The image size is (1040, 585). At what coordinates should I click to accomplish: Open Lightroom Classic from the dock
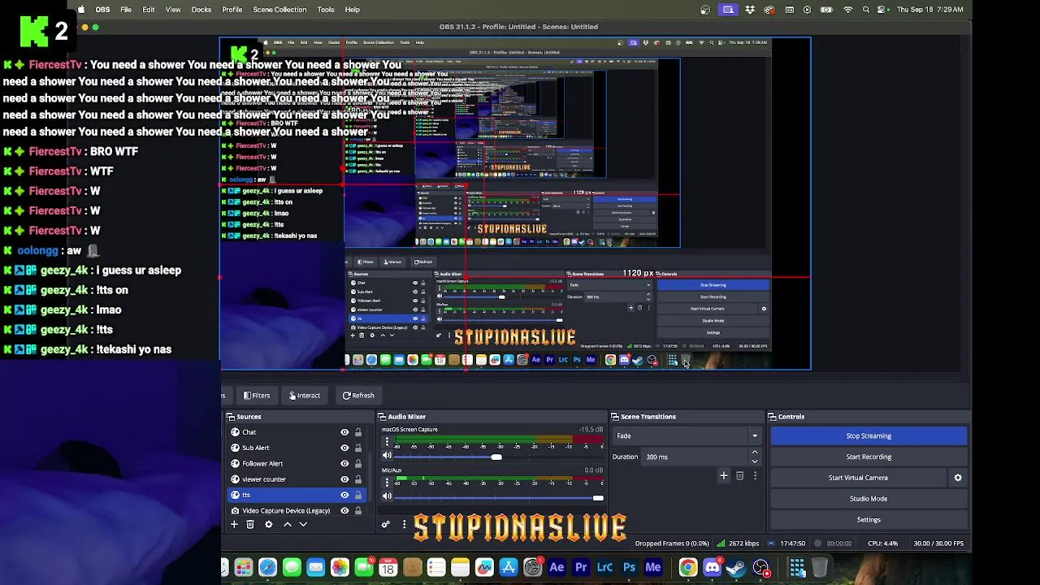604,567
